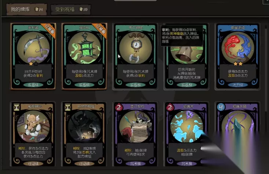Image resolution: width=269 pixels, height=174 pixels.
Task: Click the 咒术牌 label on the contract card
Action: (136, 164)
